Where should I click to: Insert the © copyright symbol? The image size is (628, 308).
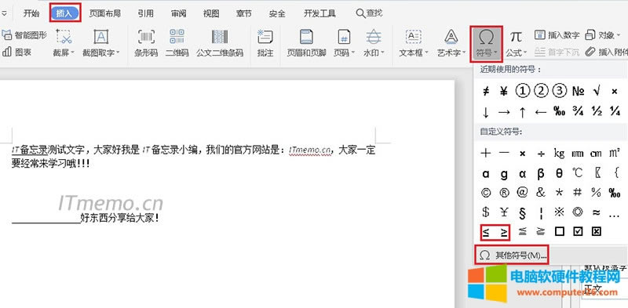click(x=485, y=193)
